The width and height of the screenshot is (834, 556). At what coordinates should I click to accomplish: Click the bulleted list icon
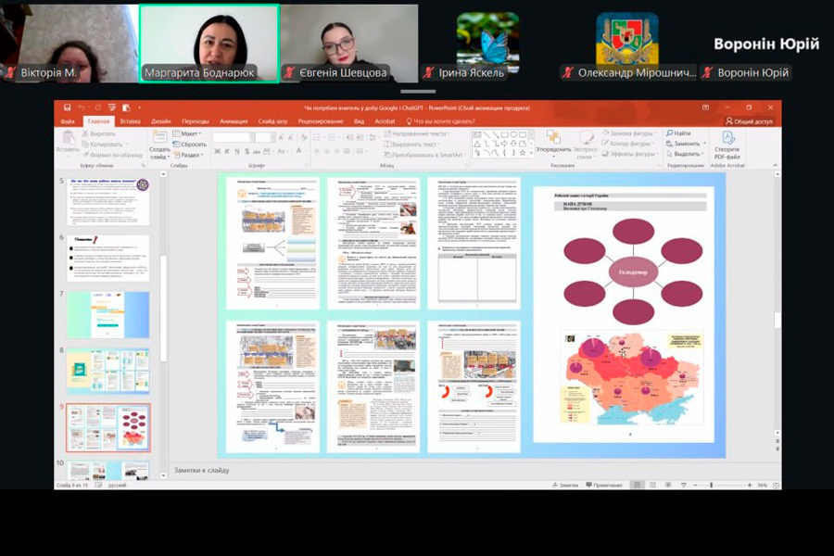(319, 137)
